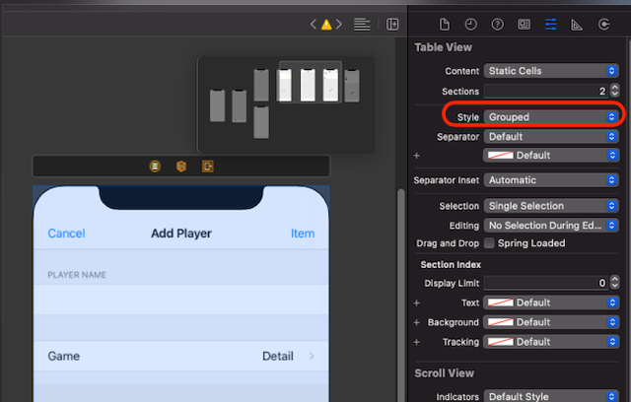Open the Section Index Background color popup

pos(551,322)
